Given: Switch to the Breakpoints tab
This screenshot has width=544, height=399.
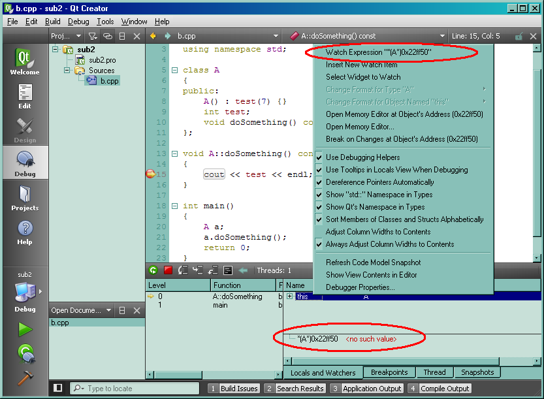Looking at the screenshot, I should (x=389, y=372).
